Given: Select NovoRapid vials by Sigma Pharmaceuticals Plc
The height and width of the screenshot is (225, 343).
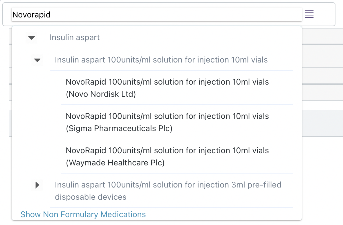Looking at the screenshot, I should point(167,122).
